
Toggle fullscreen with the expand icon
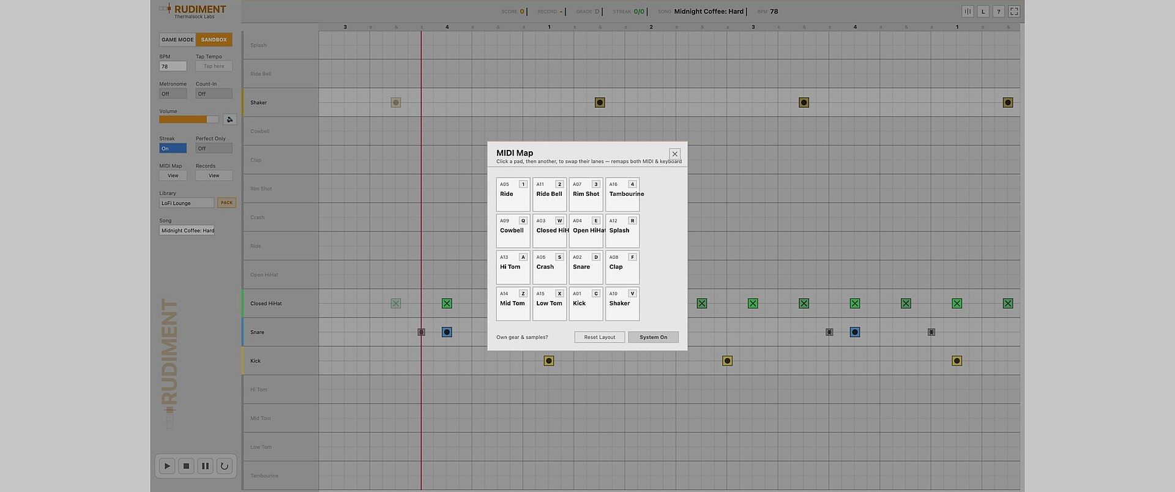click(x=1014, y=11)
